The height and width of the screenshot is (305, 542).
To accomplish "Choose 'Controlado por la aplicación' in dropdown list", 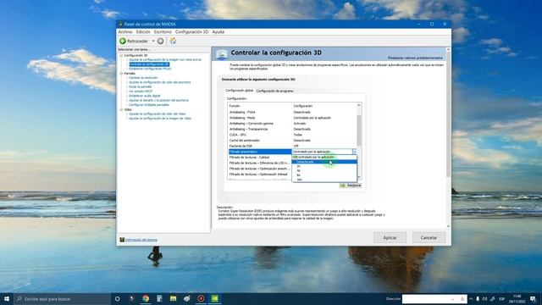I will pyautogui.click(x=324, y=158).
